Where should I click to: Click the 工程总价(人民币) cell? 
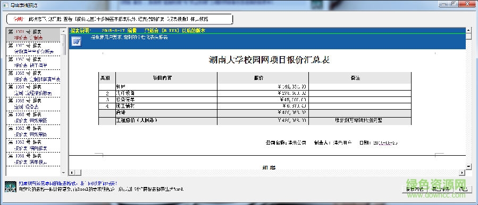coord(166,121)
